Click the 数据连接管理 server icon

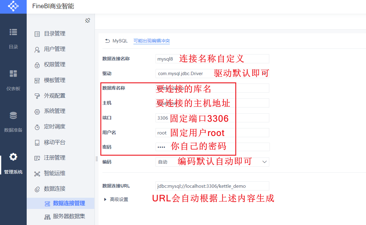coord(47,204)
